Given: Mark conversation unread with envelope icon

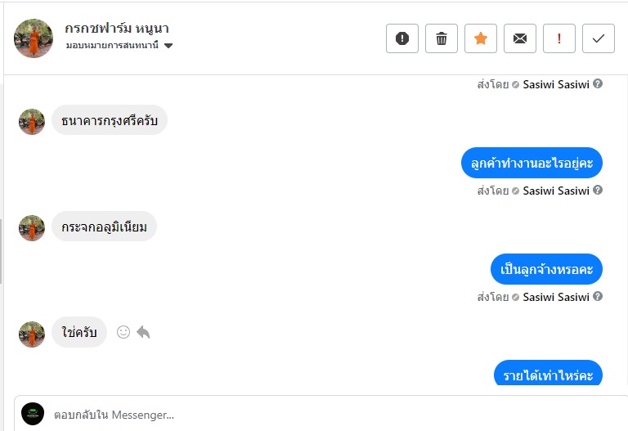Looking at the screenshot, I should (x=520, y=38).
